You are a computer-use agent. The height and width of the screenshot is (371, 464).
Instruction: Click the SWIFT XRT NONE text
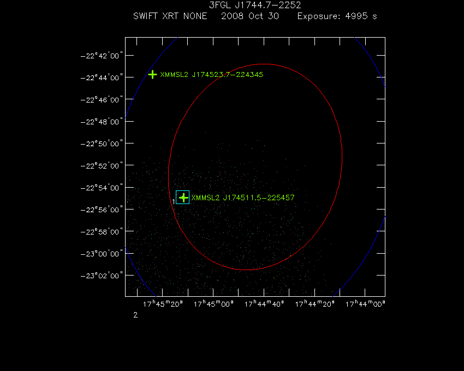point(170,16)
